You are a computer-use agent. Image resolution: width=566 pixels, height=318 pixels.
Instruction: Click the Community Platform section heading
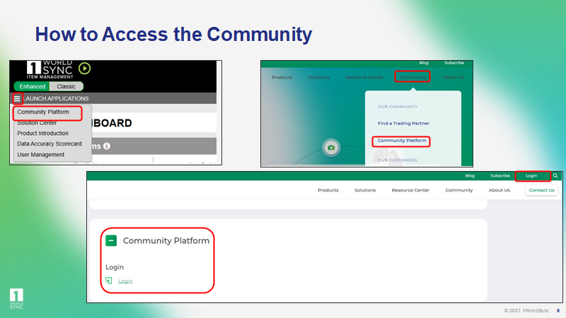(166, 240)
